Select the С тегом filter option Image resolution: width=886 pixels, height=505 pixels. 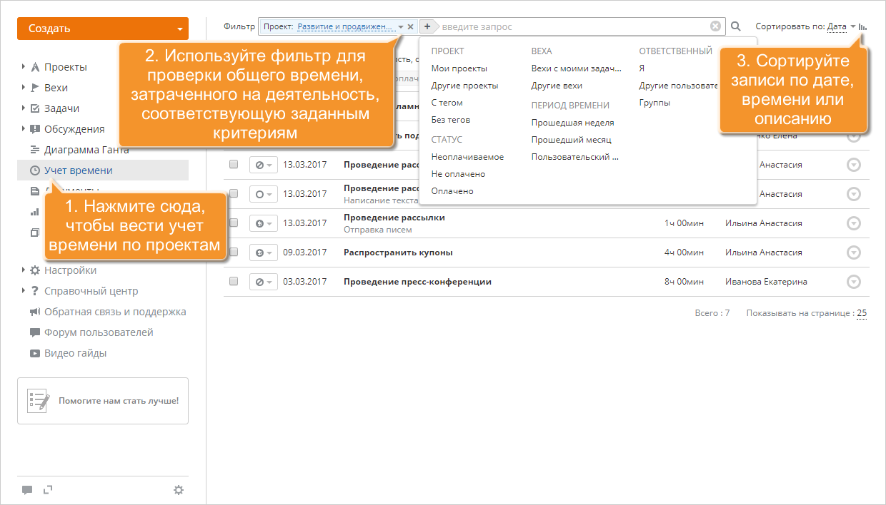447,103
